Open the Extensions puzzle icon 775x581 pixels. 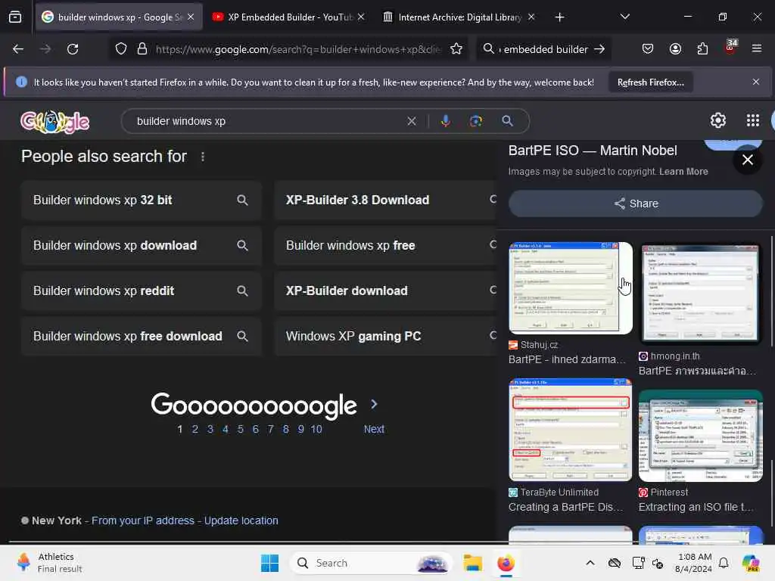click(x=702, y=49)
